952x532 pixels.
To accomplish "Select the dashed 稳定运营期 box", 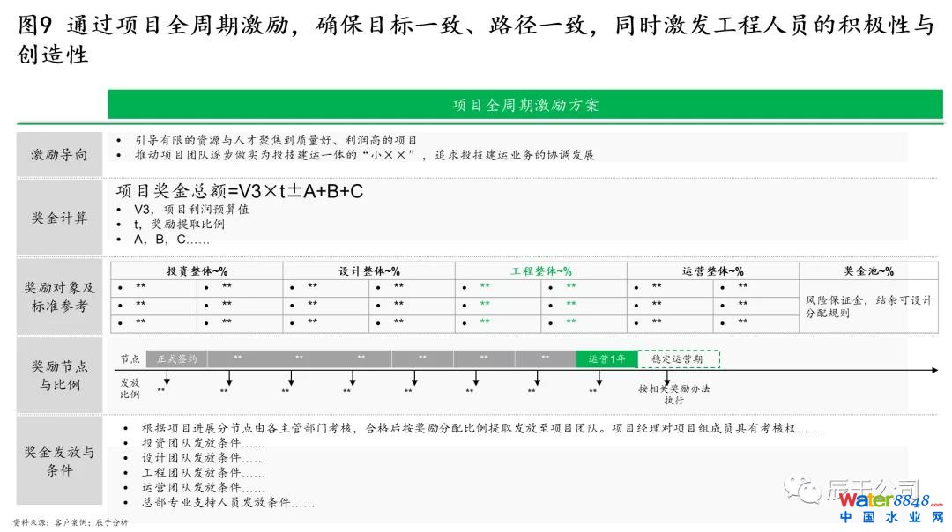I will tap(678, 358).
